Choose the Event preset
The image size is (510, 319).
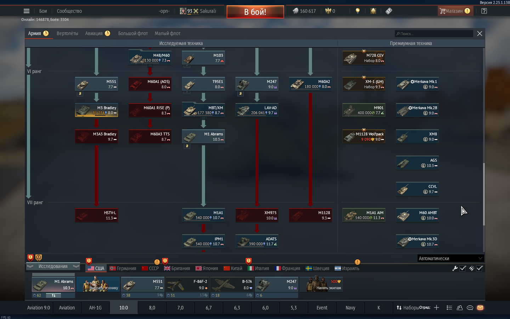[x=322, y=308]
